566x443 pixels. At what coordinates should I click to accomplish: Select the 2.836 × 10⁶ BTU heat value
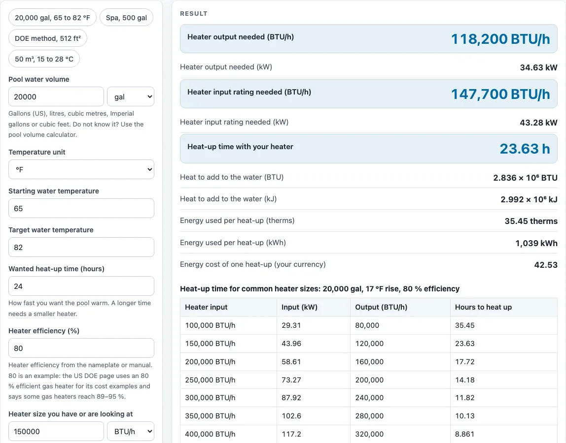(525, 178)
